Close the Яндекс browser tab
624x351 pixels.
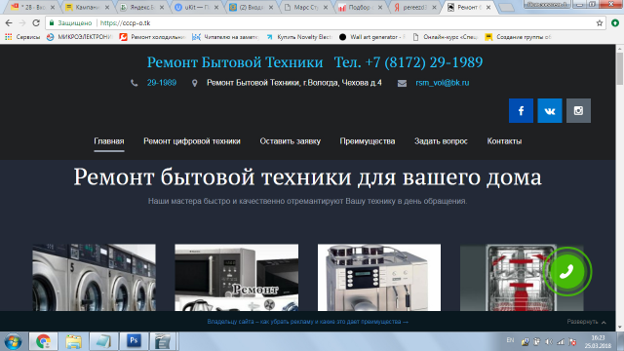point(162,7)
